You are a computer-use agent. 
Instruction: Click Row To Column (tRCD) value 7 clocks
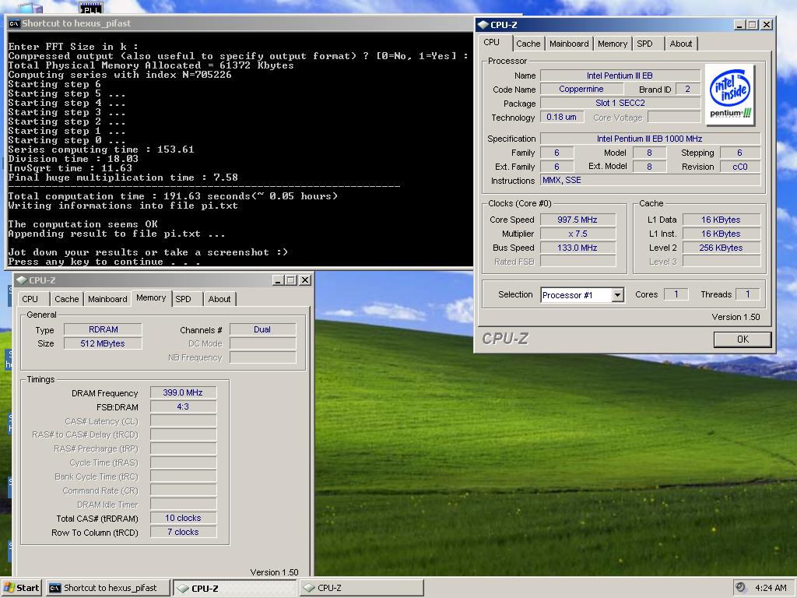coord(183,532)
